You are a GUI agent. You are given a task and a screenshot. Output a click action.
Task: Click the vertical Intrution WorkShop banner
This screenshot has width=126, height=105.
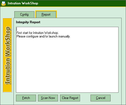click(x=7, y=55)
